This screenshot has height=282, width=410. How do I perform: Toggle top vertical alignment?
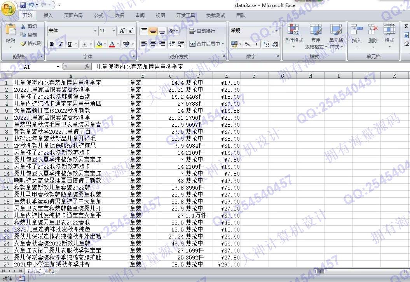(x=144, y=31)
